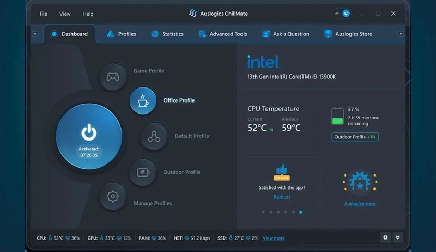Click RAM usage gauge icon in status bar
The width and height of the screenshot is (436, 252).
click(154, 238)
